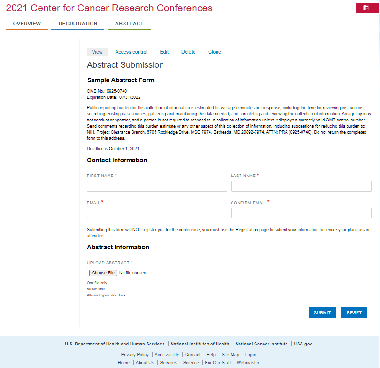Click the Choose File button
This screenshot has height=368, width=380.
pyautogui.click(x=103, y=273)
